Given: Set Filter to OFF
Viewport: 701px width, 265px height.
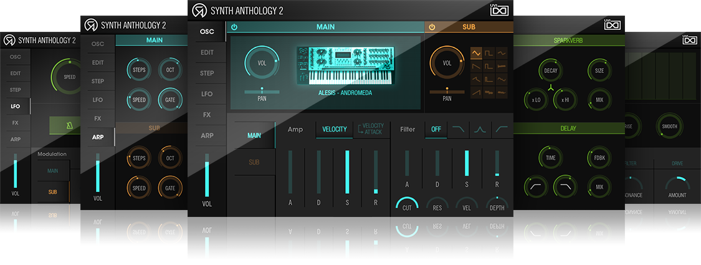Looking at the screenshot, I should pyautogui.click(x=436, y=129).
